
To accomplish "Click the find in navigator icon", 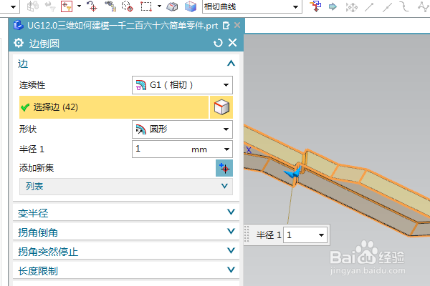I will 110,6.
